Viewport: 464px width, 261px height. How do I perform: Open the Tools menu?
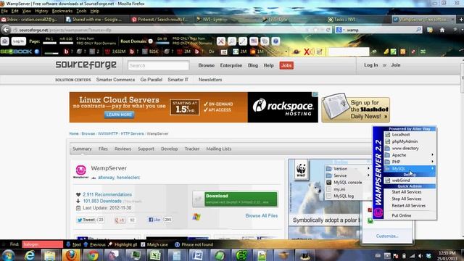(x=81, y=11)
